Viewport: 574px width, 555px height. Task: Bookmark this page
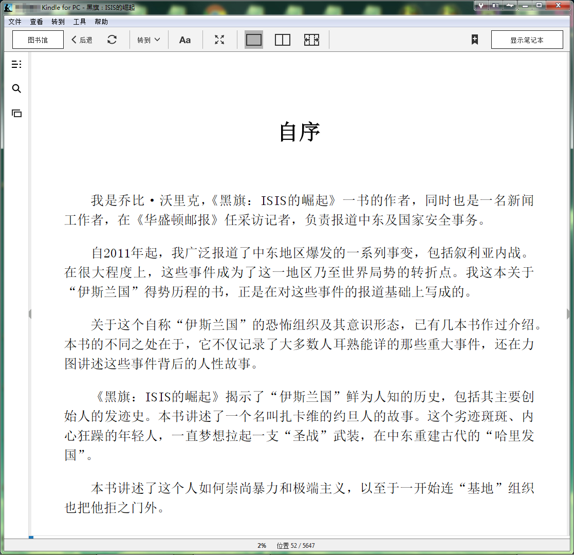tap(475, 40)
